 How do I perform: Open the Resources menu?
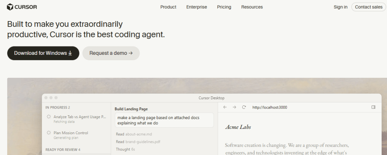(252, 7)
